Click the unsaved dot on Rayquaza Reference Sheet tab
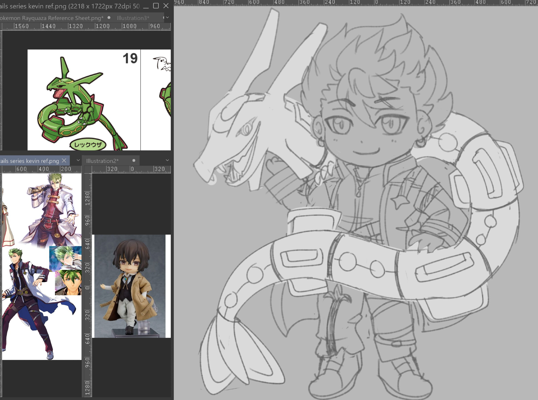The width and height of the screenshot is (538, 400). coord(109,18)
